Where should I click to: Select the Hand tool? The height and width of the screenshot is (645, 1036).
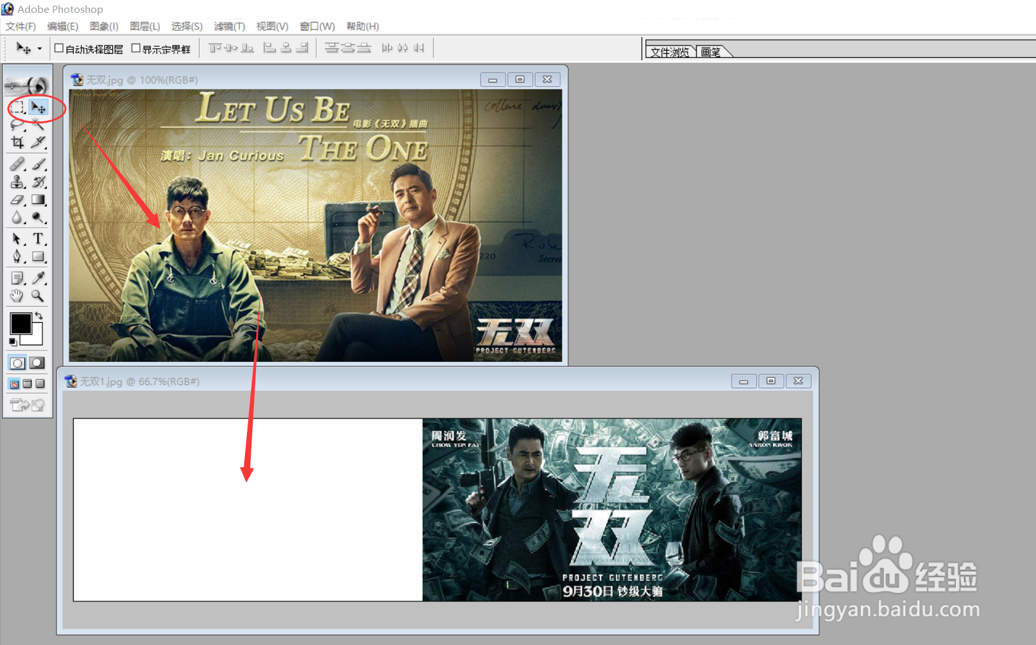[x=17, y=296]
